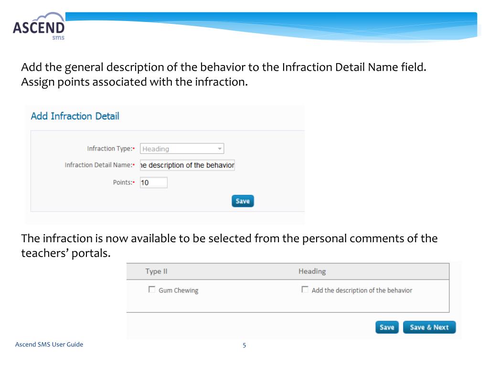Check the Gum Chewing checkbox

[151, 290]
